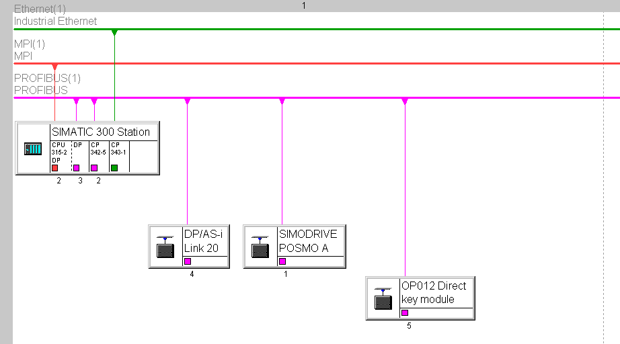Click the MPI(1) network label

tap(30, 44)
